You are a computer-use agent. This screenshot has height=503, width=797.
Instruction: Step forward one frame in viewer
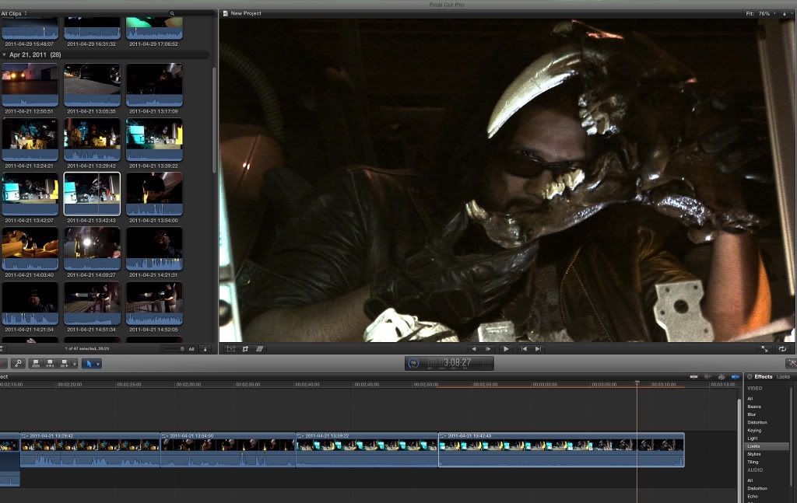tap(489, 349)
